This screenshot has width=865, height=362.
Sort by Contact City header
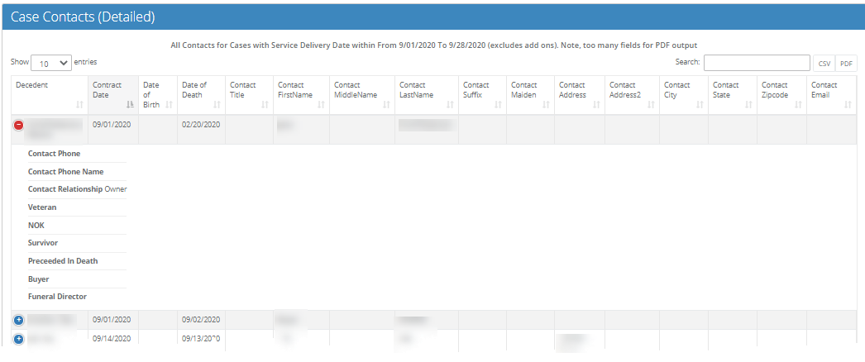coord(683,94)
